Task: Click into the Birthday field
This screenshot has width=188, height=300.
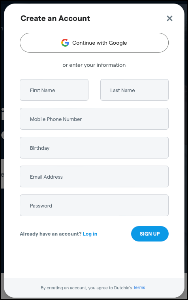Action: click(x=94, y=147)
